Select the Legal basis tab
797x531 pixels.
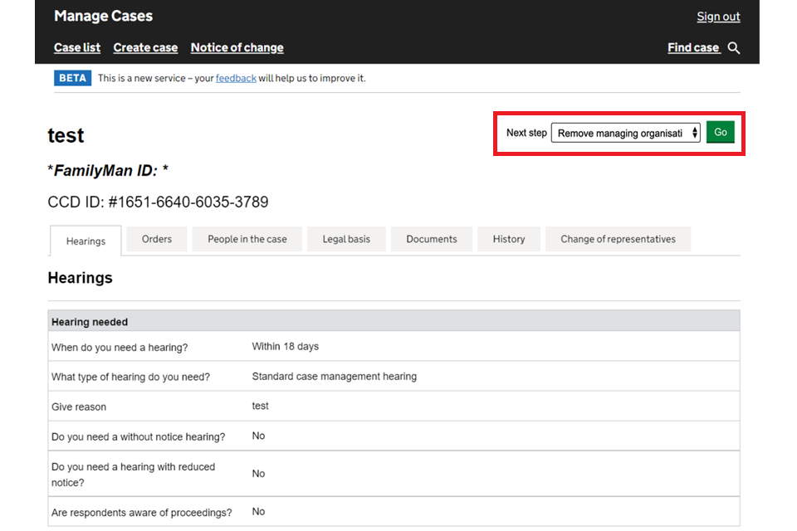point(346,239)
